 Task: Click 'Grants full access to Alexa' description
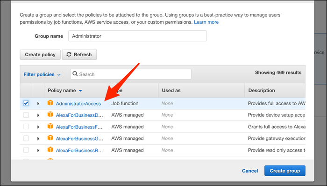point(277,127)
